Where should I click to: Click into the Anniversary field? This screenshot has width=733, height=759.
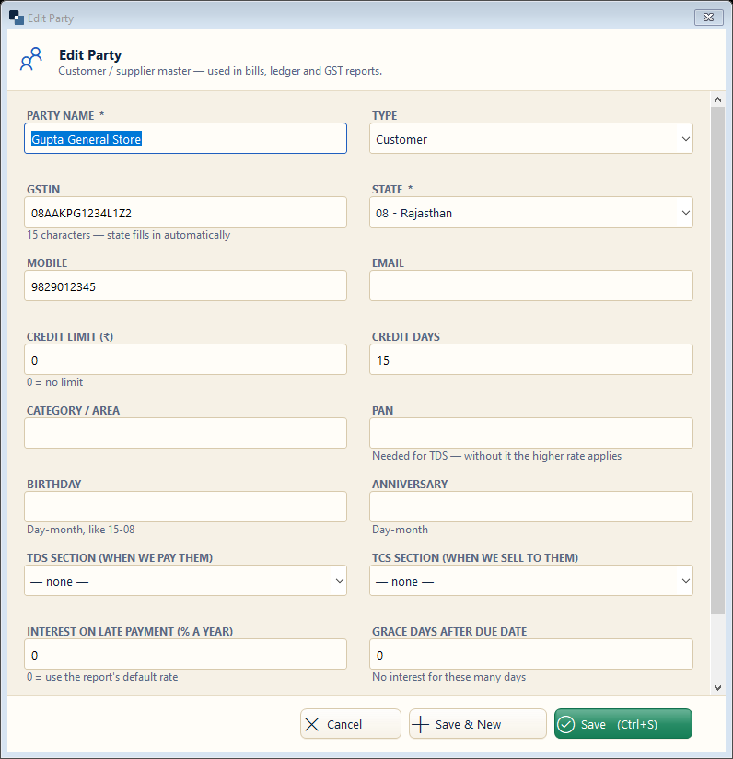tap(530, 507)
